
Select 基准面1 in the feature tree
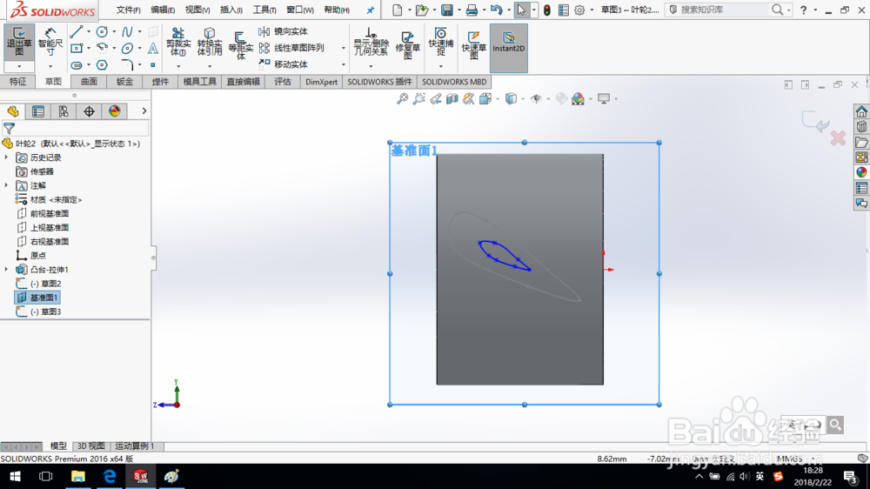pos(37,298)
